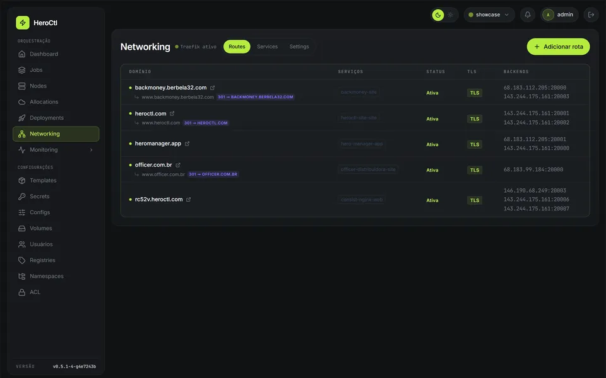Click the officer-distribuidora-site service chip
606x378 pixels.
coord(368,169)
